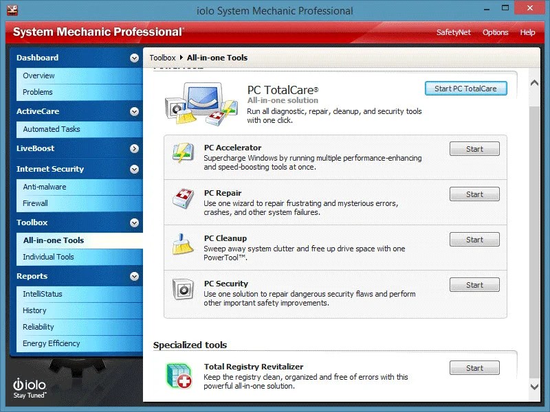Click the PC Repair title text

[x=223, y=193]
